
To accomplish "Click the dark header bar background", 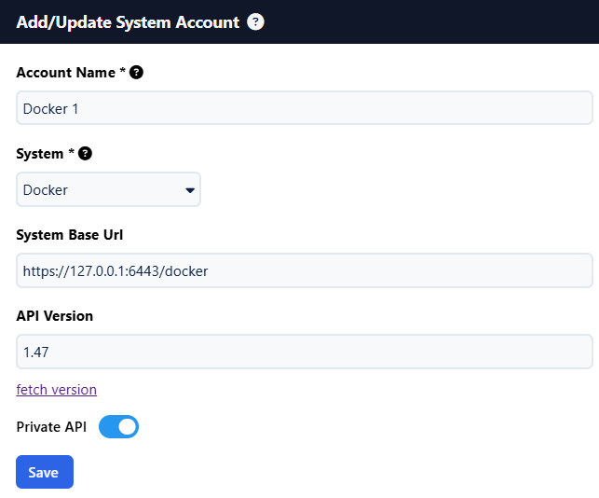I will tap(429, 22).
